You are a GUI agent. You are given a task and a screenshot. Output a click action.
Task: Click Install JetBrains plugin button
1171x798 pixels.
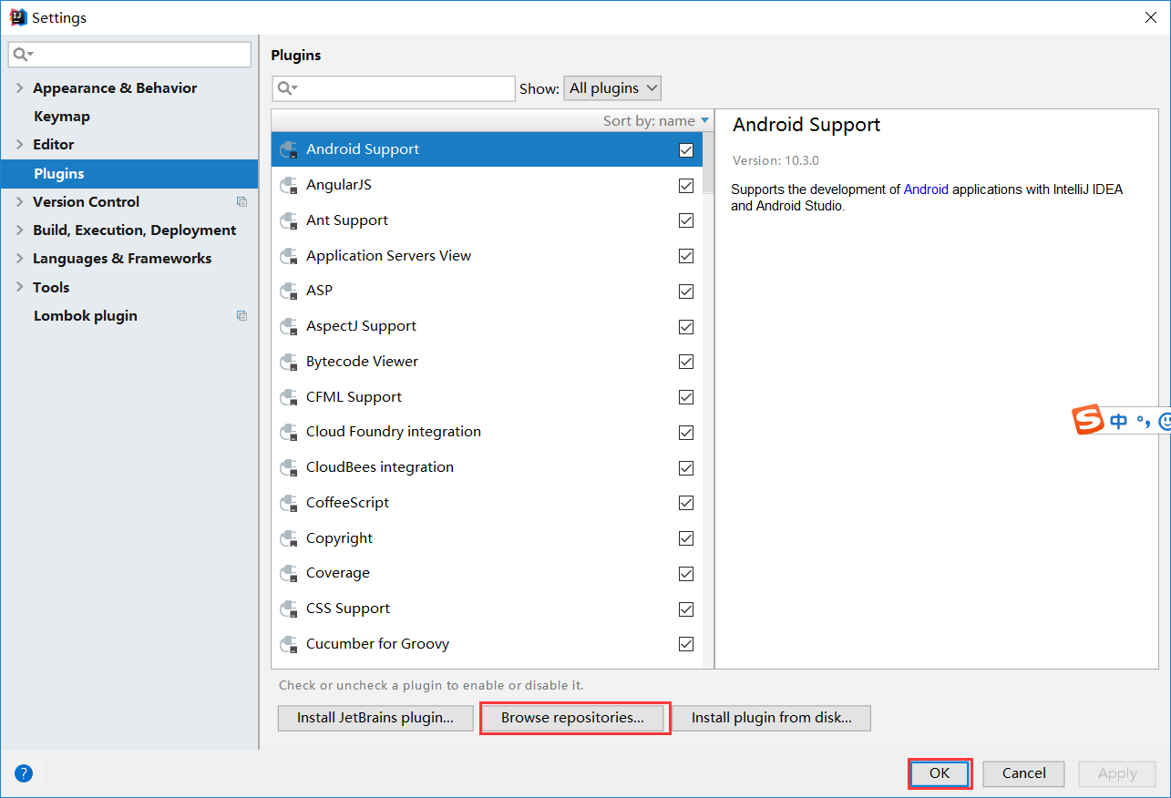coord(375,718)
